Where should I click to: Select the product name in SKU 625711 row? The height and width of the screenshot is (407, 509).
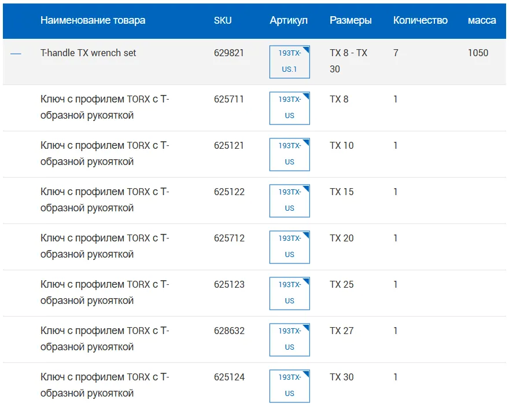tap(105, 107)
